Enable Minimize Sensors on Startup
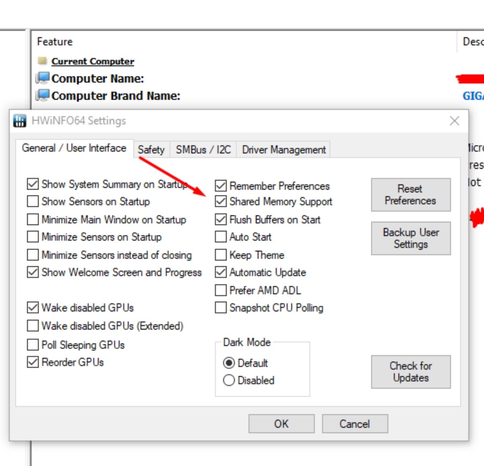 point(33,237)
